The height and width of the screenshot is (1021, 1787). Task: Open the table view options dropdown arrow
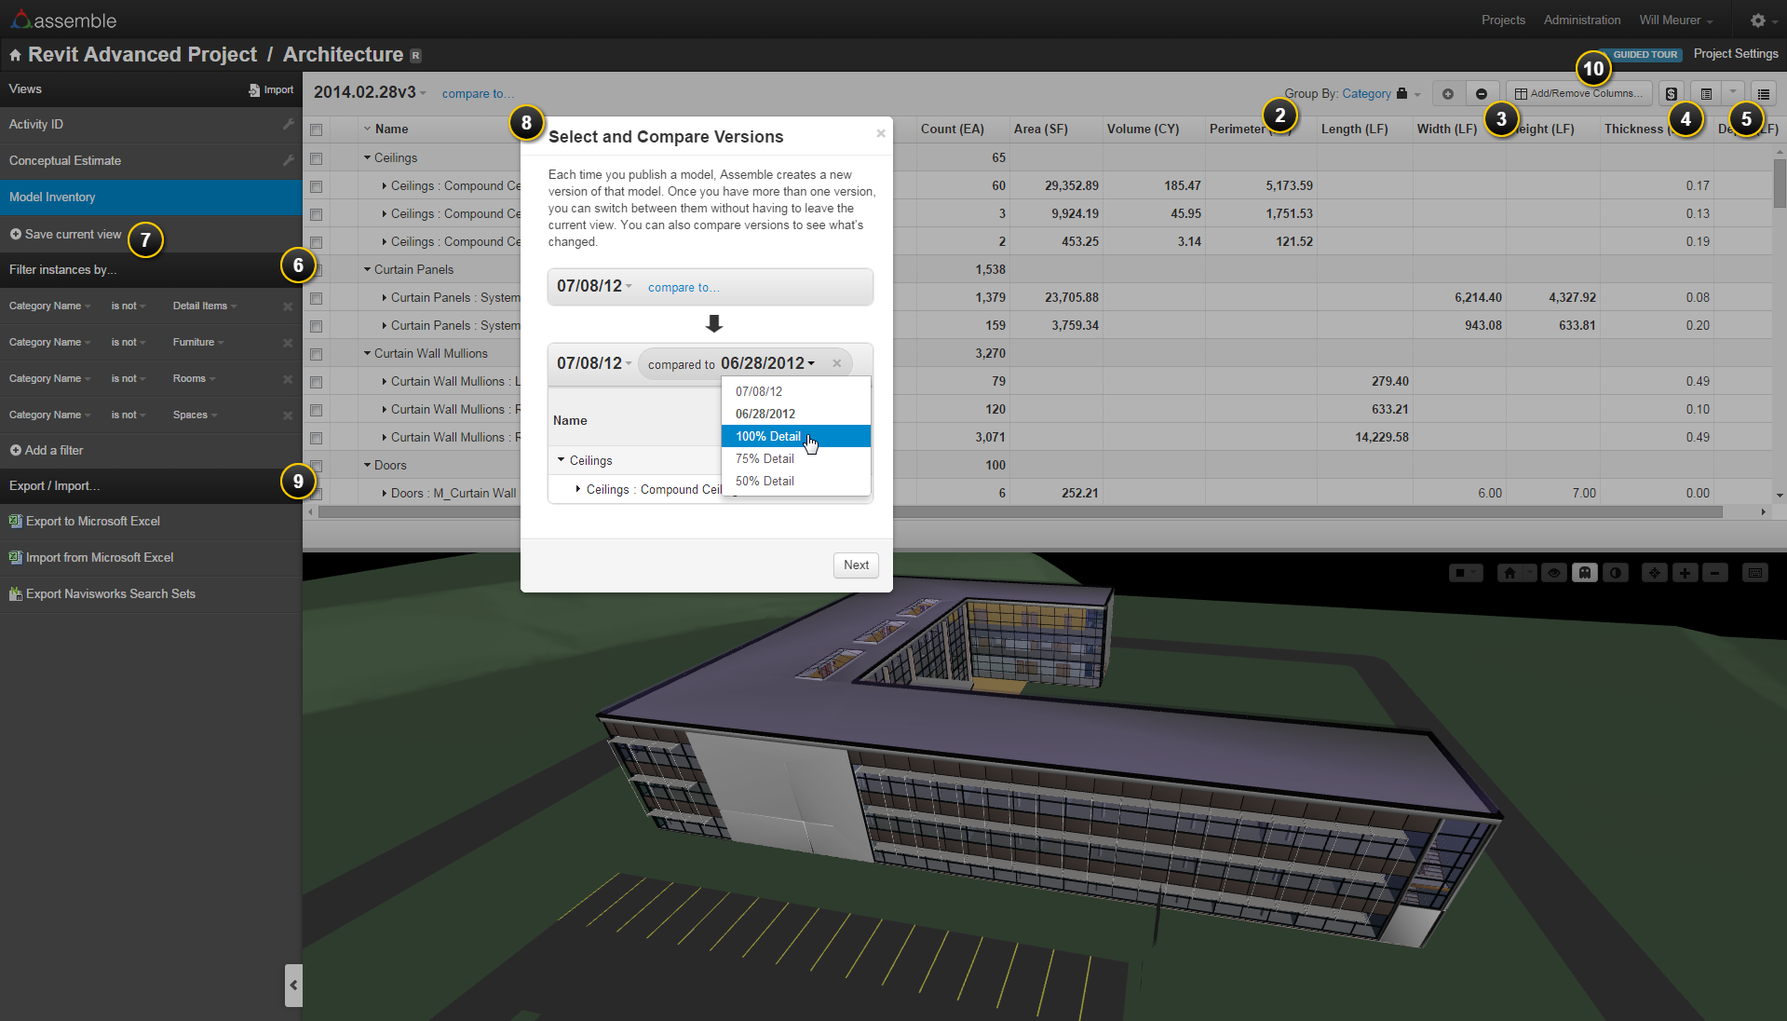tap(1732, 92)
